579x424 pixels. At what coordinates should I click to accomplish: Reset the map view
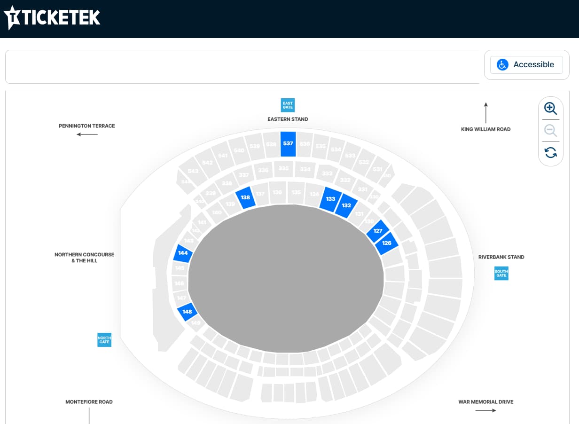[x=550, y=153]
